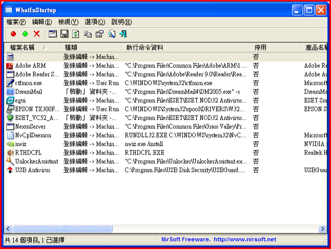Click the horizontal scrollbar right arrow
This screenshot has width=331, height=249.
[323, 229]
